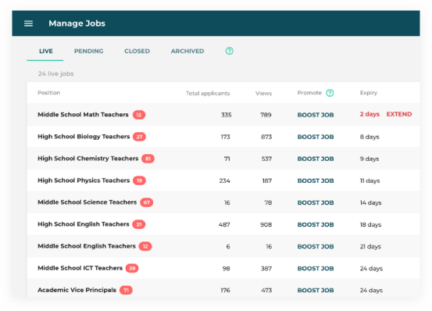
Task: Select the 789 views value
Action: click(x=266, y=115)
